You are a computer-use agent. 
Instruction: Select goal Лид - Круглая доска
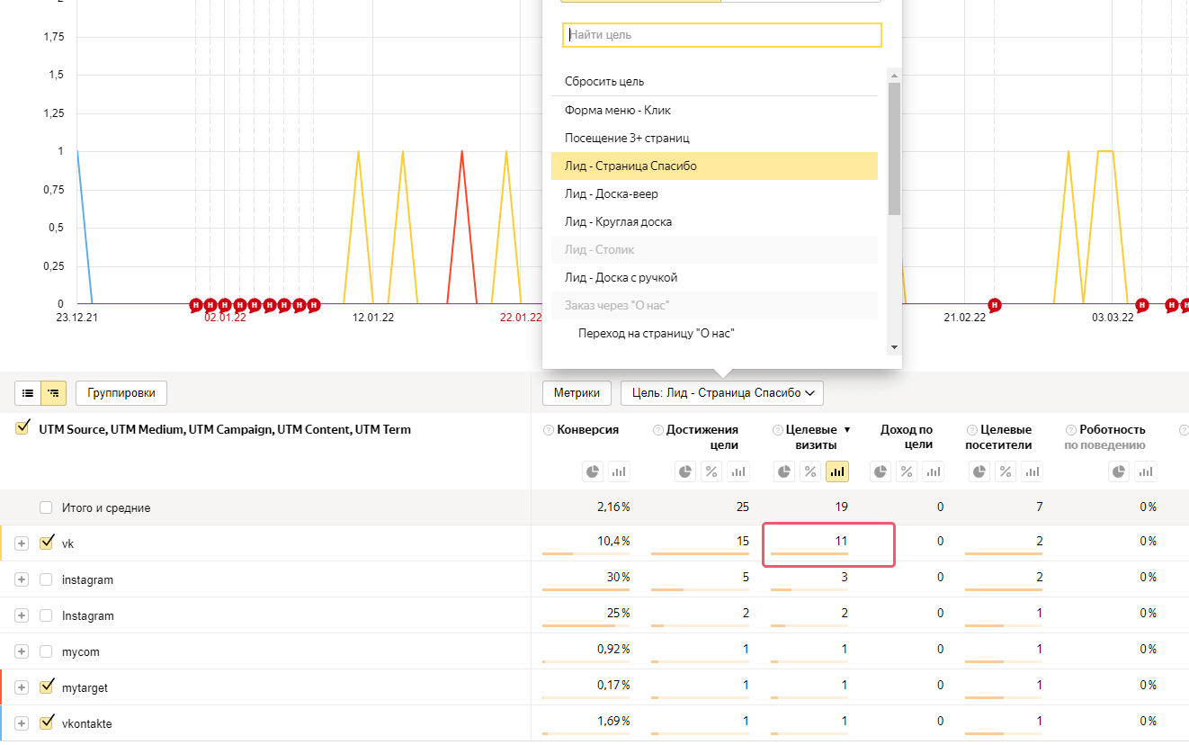[x=618, y=221]
